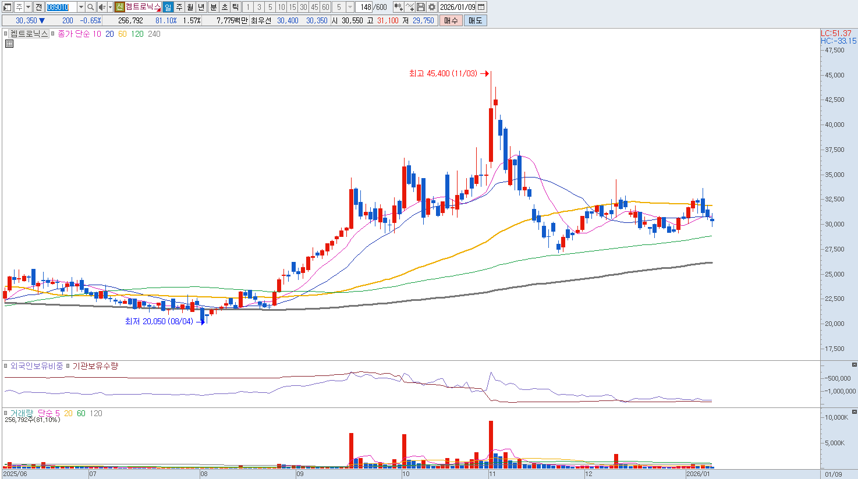Click the save chart floppy disk icon
Viewport: 858px width, 479px height.
pos(421,7)
